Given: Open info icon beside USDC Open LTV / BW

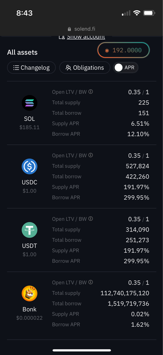Looking at the screenshot, I should tap(91, 155).
